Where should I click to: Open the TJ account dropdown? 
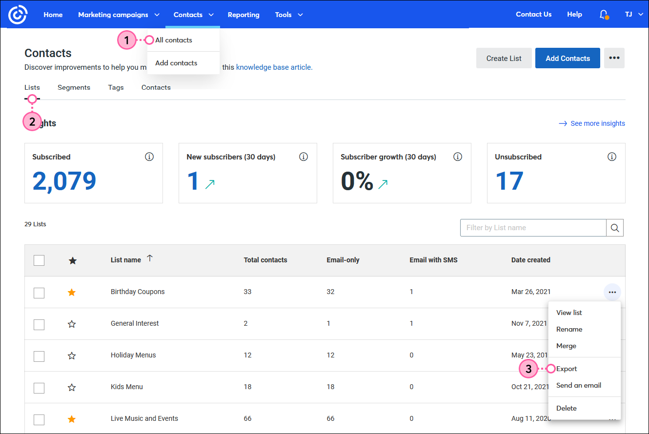pyautogui.click(x=634, y=15)
